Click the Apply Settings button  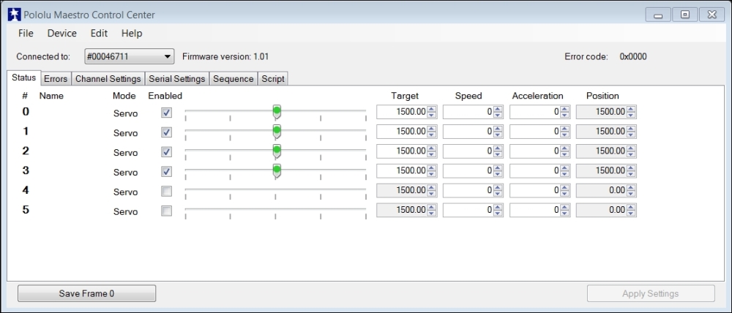[x=650, y=293]
